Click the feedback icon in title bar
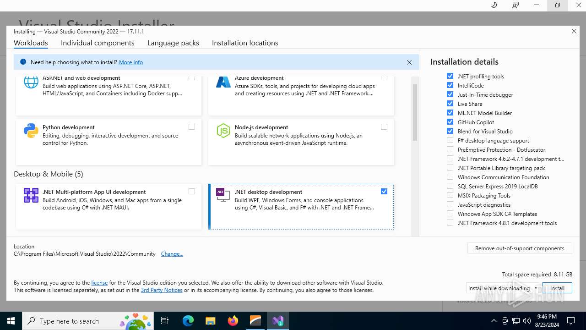The height and width of the screenshot is (330, 586). [x=515, y=5]
